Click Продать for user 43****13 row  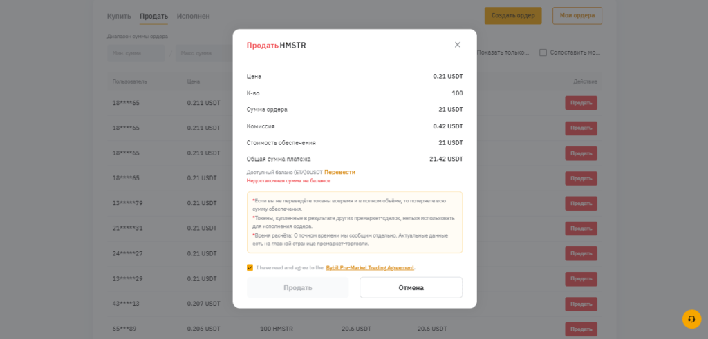[x=581, y=304]
